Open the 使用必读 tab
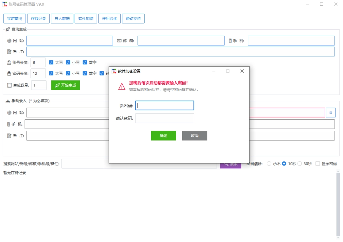This screenshot has width=343, height=242. (110, 19)
